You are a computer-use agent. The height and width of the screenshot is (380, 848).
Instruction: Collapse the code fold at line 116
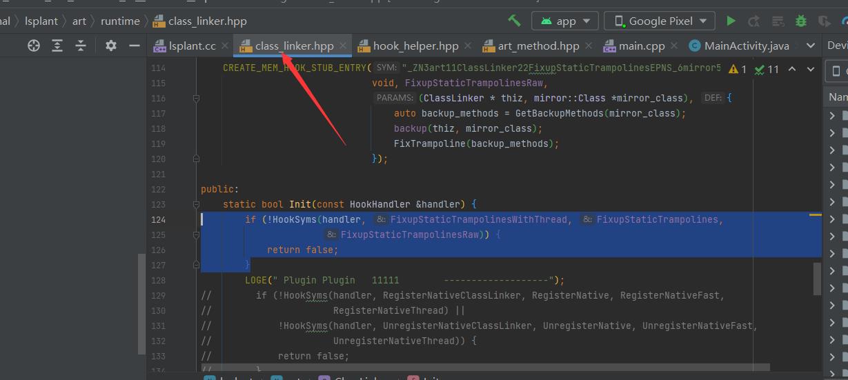(x=196, y=99)
